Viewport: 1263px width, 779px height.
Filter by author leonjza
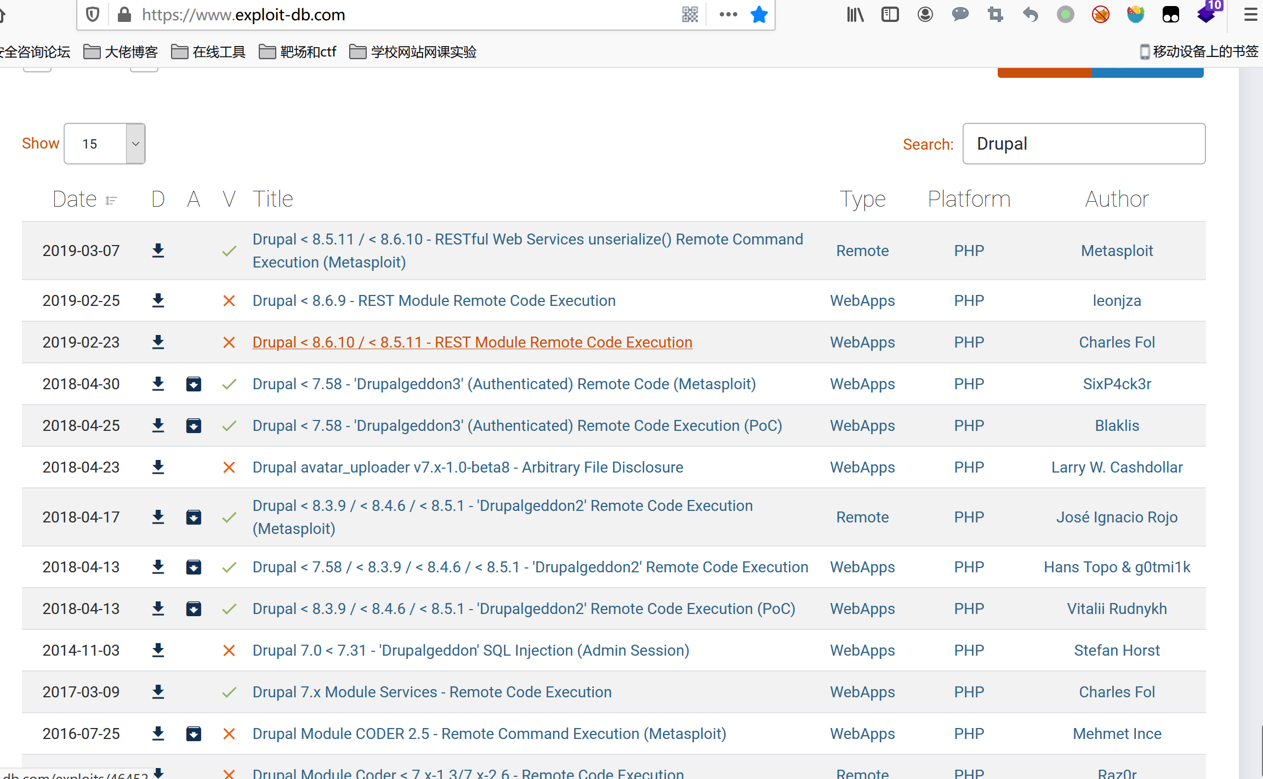(x=1117, y=300)
